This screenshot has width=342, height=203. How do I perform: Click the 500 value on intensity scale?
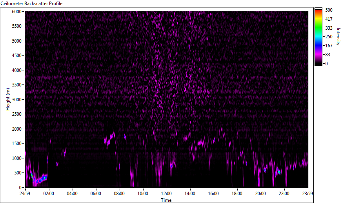[x=329, y=10]
